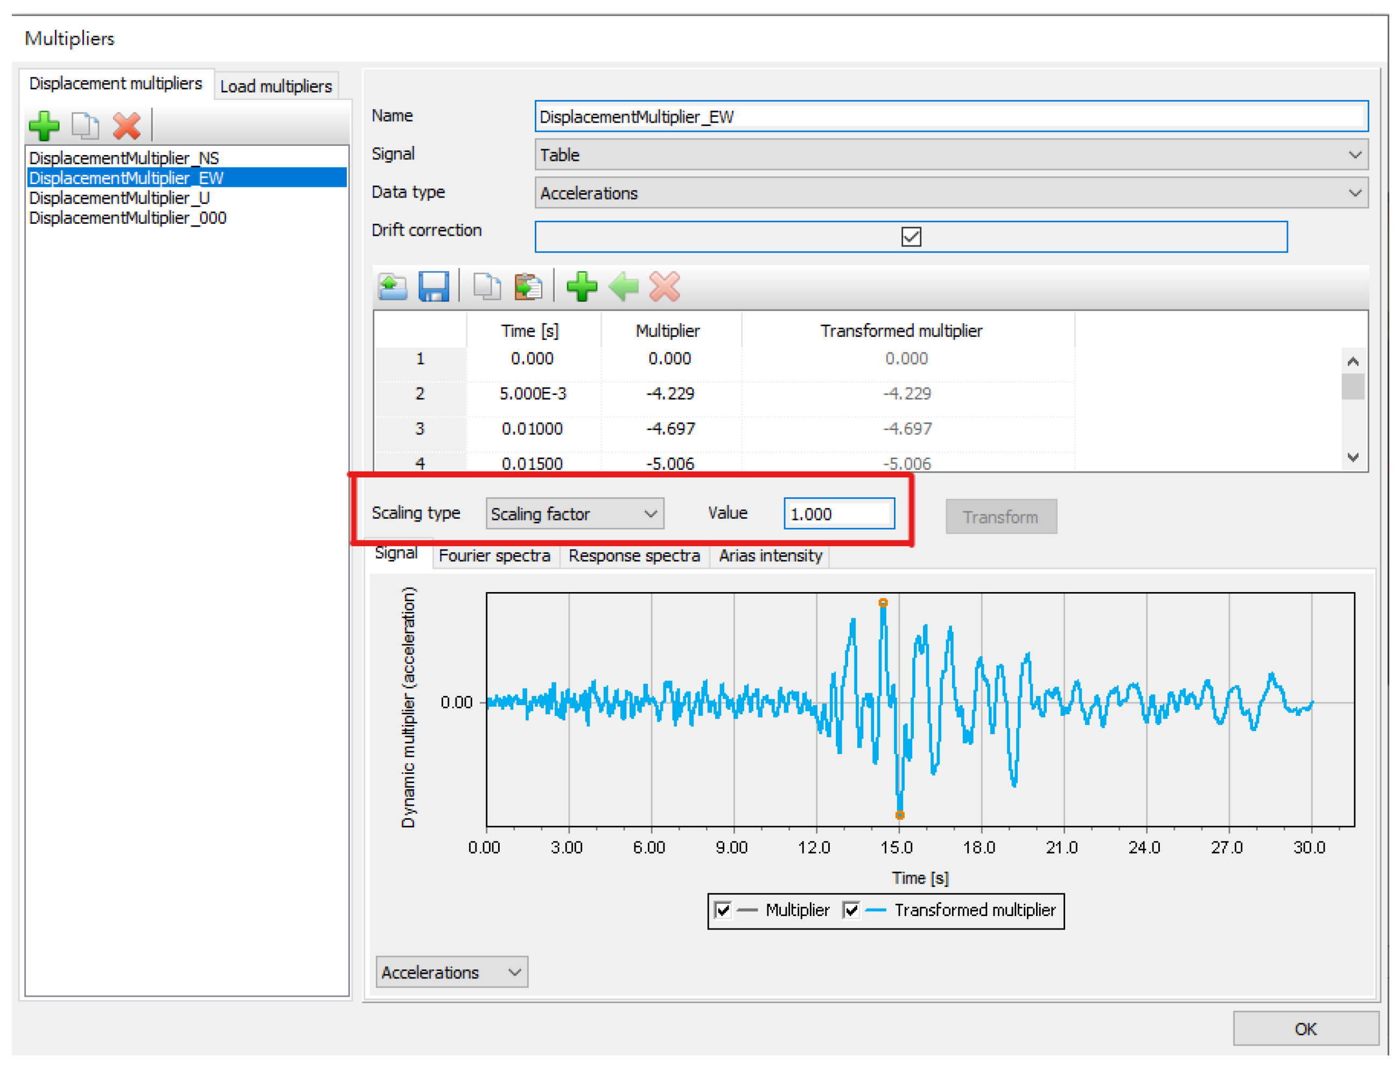
Task: Toggle the Drift correction checkbox
Action: [911, 237]
